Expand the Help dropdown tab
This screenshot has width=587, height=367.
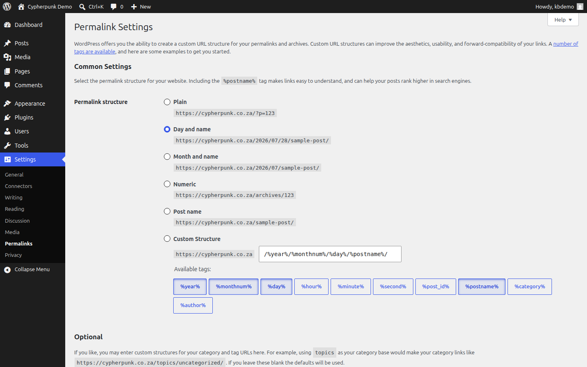click(563, 20)
